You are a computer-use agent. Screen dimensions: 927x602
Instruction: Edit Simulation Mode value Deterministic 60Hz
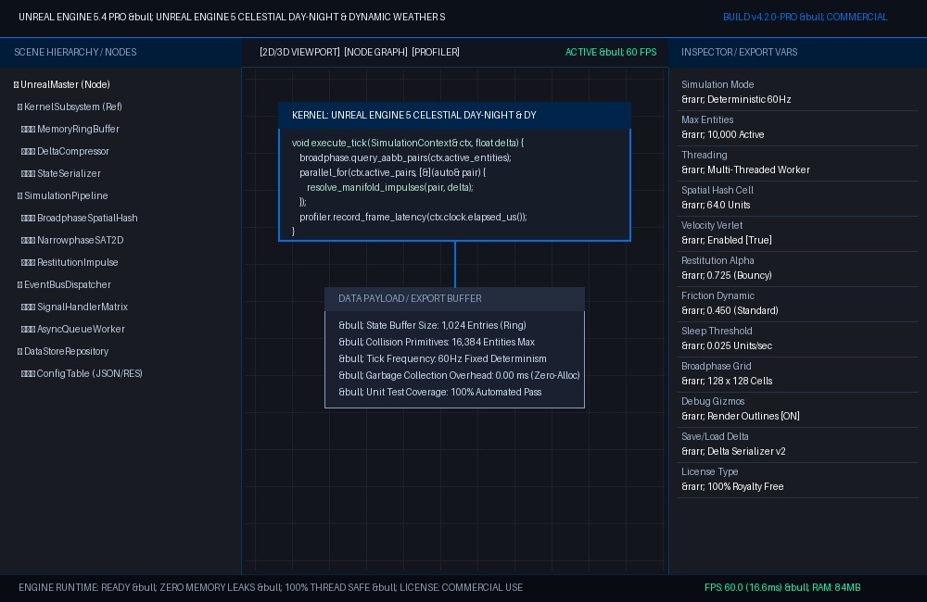click(736, 100)
